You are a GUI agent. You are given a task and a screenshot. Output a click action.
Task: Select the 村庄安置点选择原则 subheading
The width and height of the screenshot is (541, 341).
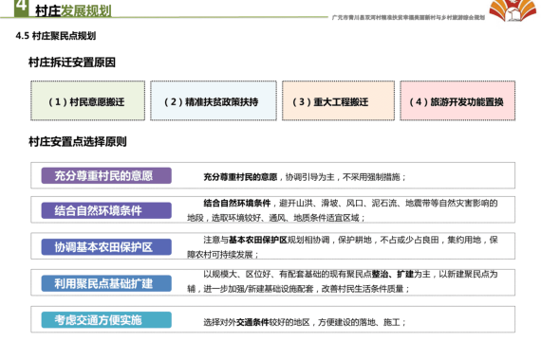78,141
